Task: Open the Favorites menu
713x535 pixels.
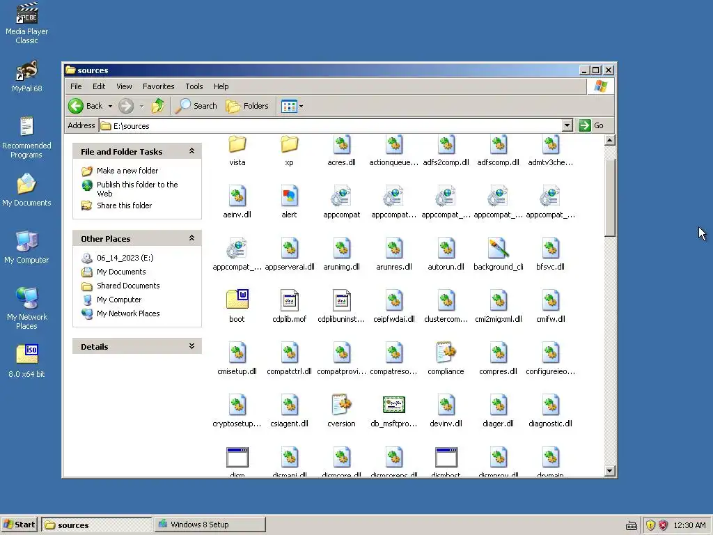Action: (158, 86)
